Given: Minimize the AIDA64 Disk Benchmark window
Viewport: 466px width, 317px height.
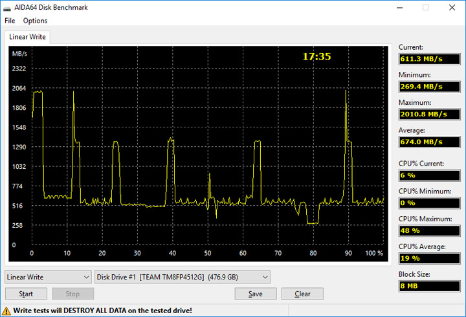Looking at the screenshot, I should [x=400, y=8].
